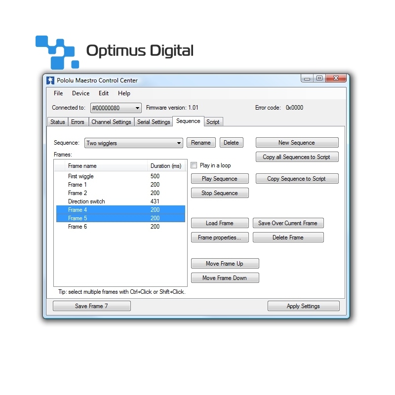Viewport: 395px width, 395px height.
Task: Open the Help menu
Action: [x=124, y=93]
